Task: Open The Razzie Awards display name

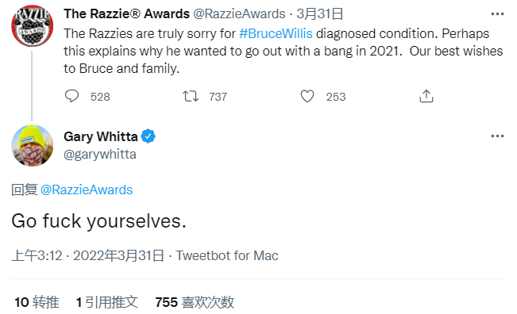Action: pos(126,13)
